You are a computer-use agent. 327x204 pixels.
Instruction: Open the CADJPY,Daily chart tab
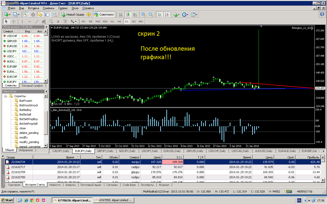pos(61,151)
